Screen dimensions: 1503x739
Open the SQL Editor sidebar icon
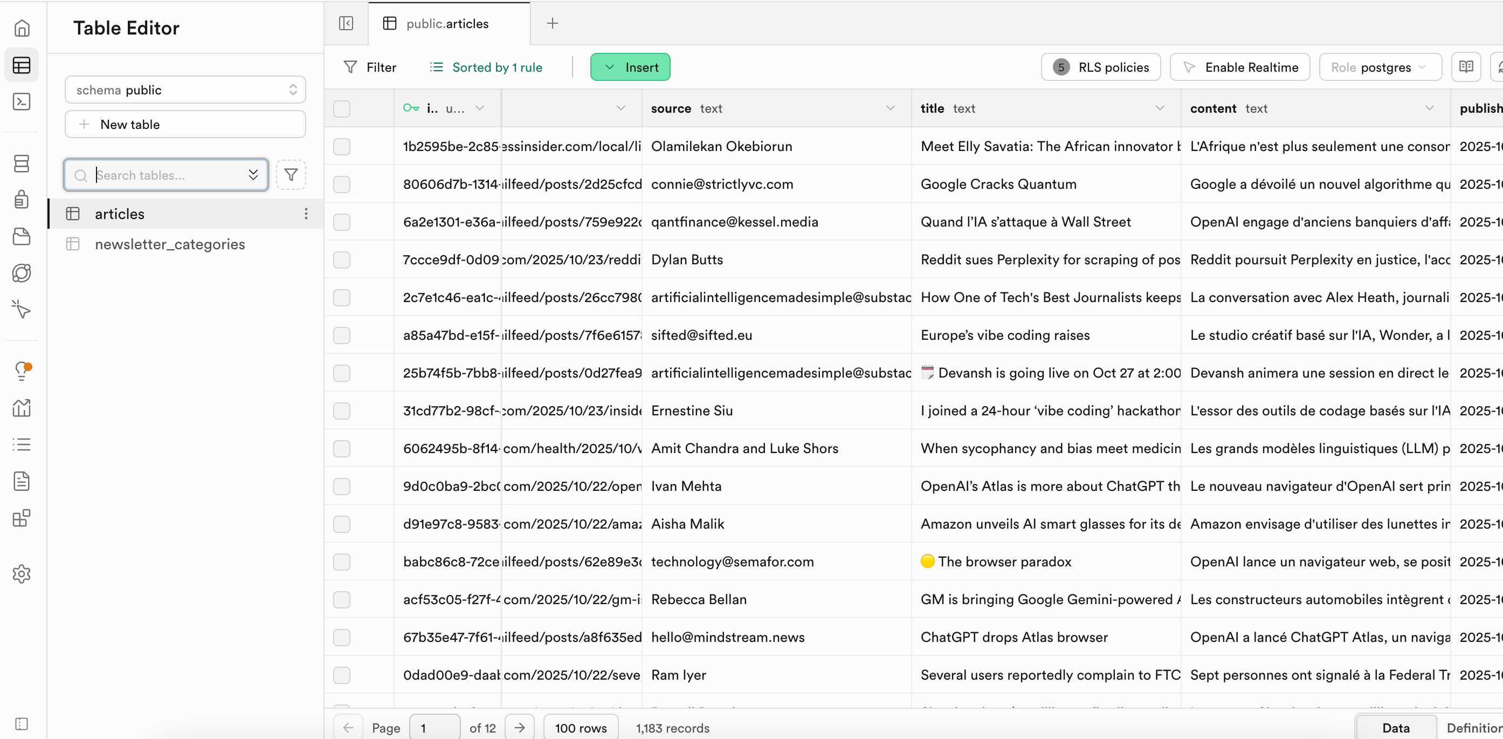22,101
